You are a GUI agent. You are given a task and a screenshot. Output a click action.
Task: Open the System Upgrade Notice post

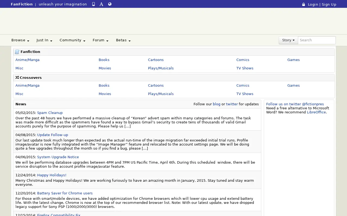click(x=58, y=157)
